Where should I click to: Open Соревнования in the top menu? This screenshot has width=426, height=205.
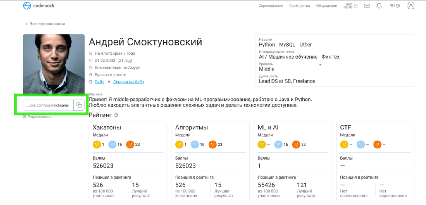(x=270, y=6)
